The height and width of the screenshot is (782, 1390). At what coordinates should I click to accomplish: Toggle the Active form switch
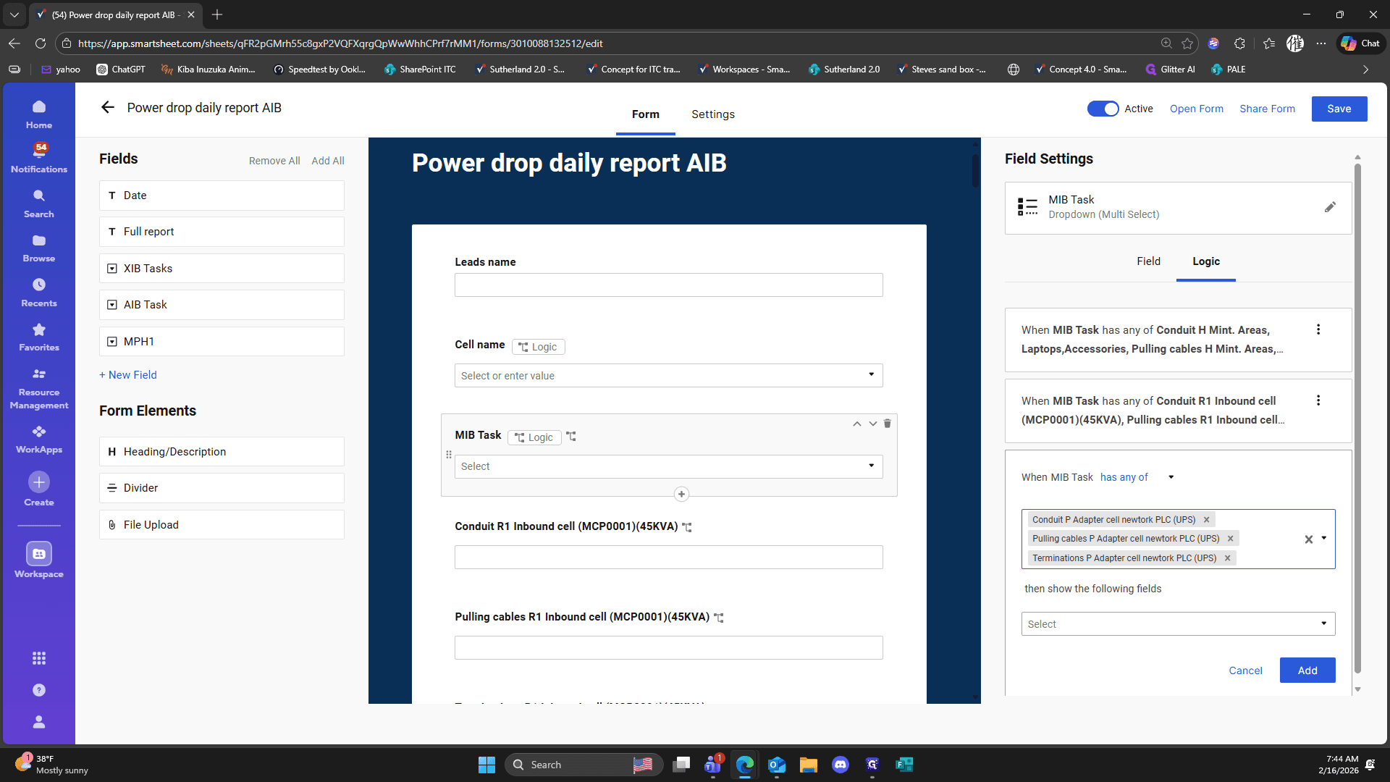point(1103,109)
